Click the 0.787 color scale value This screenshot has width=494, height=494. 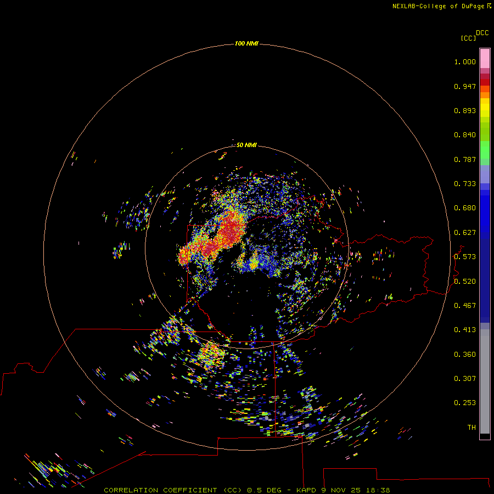tap(465, 159)
